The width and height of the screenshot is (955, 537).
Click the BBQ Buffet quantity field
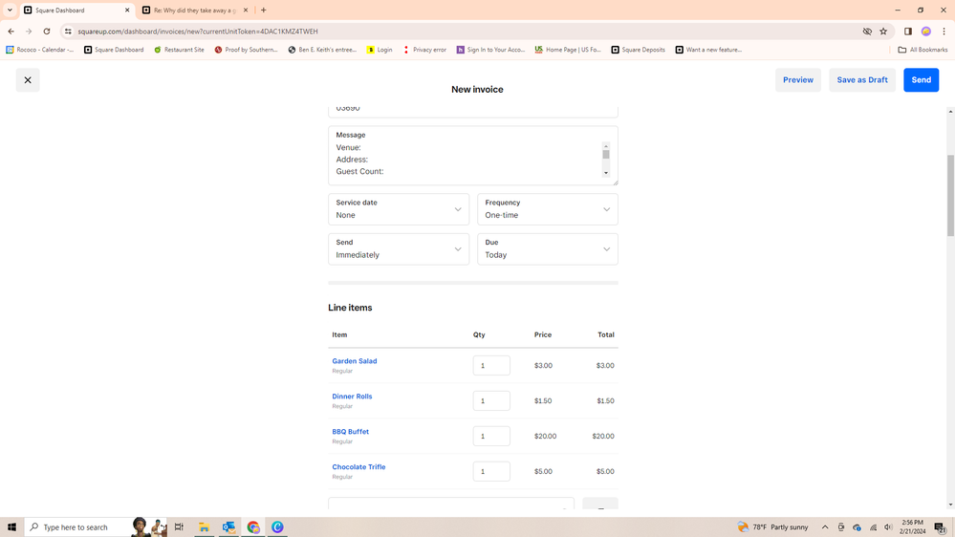click(x=491, y=437)
